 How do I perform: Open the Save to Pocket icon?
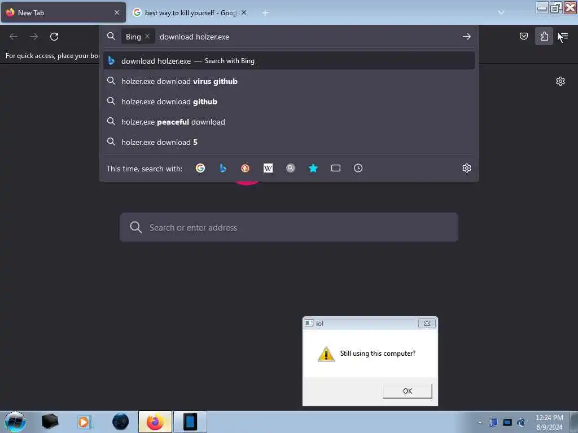(523, 36)
